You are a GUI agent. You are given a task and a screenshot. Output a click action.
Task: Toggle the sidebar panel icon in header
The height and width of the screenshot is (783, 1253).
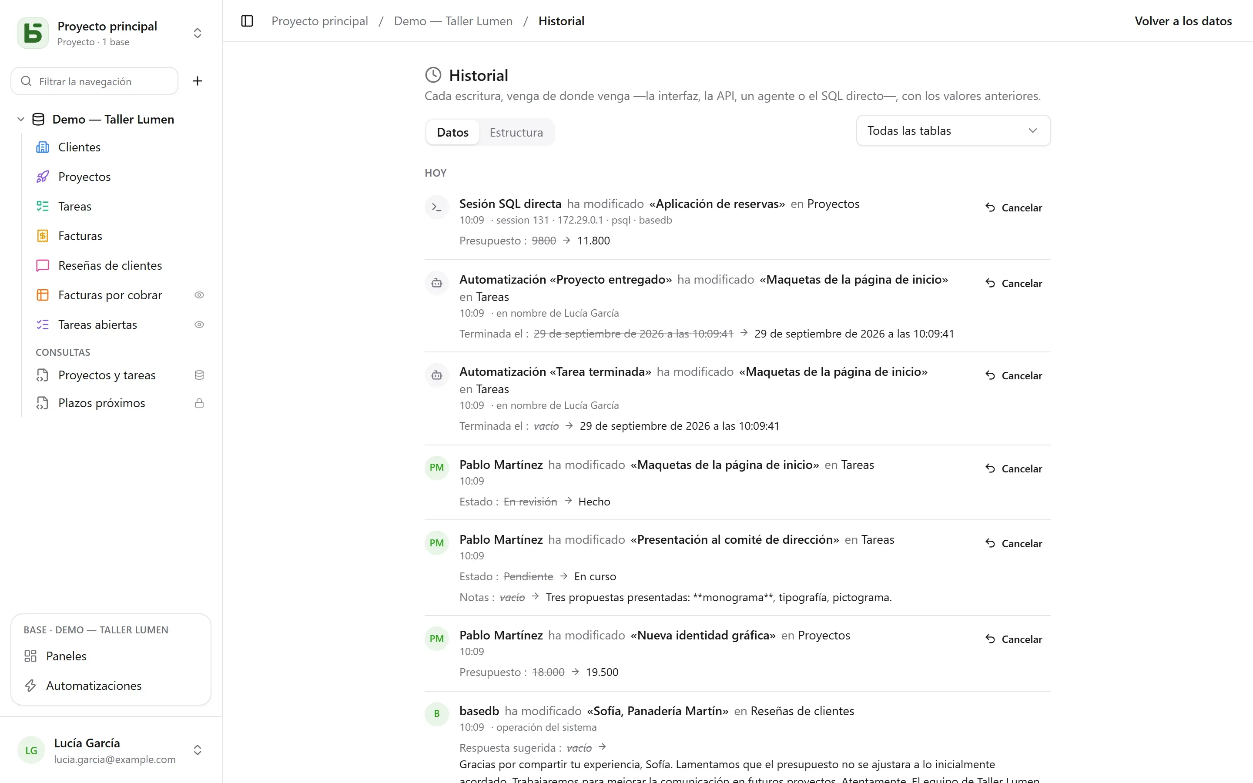[x=247, y=21]
